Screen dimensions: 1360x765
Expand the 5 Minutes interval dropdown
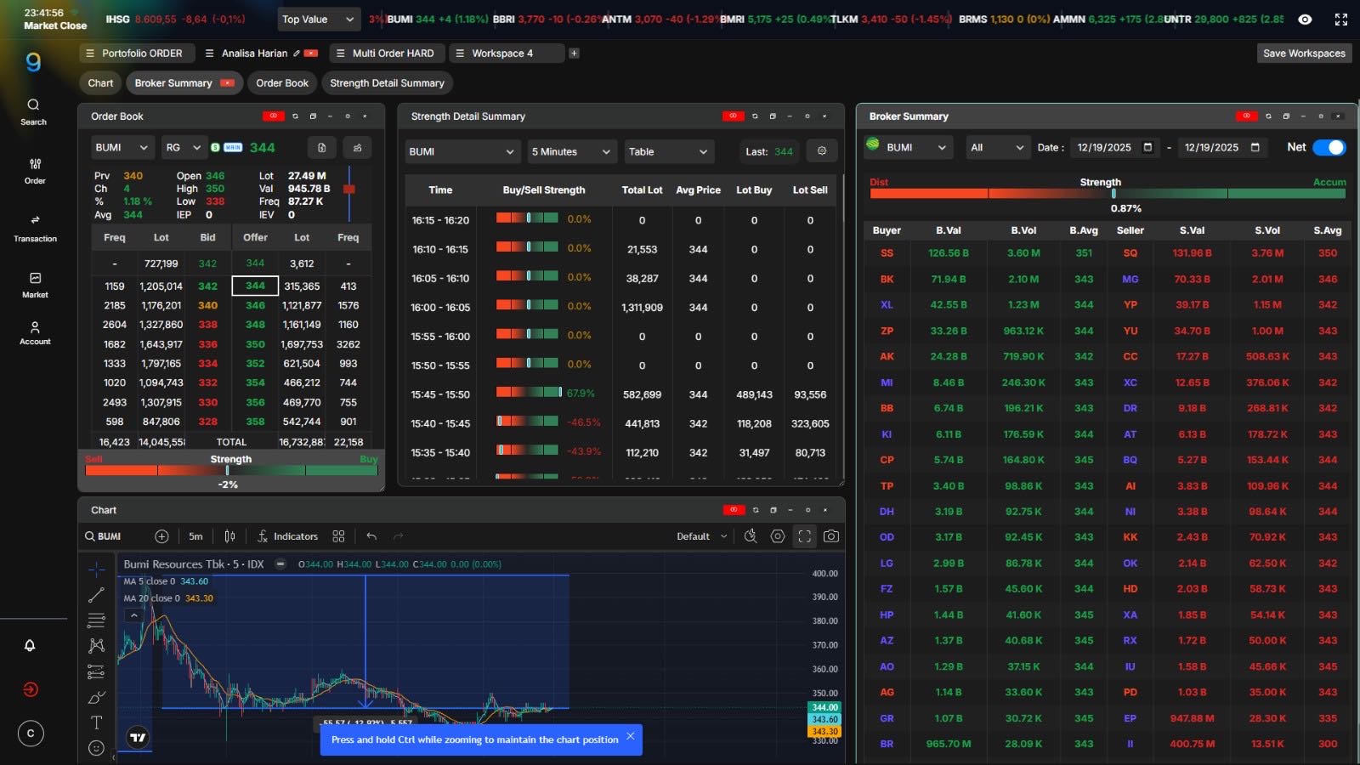571,151
